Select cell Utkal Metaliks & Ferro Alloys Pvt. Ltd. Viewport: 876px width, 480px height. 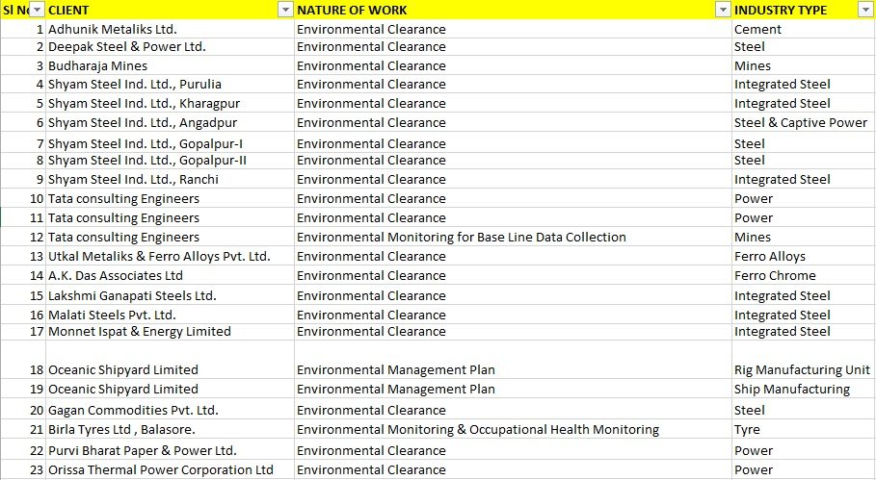point(170,256)
